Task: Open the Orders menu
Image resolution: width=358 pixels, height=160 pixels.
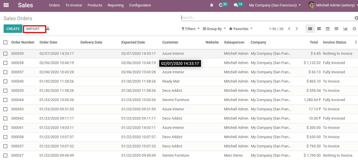Action: tap(54, 5)
